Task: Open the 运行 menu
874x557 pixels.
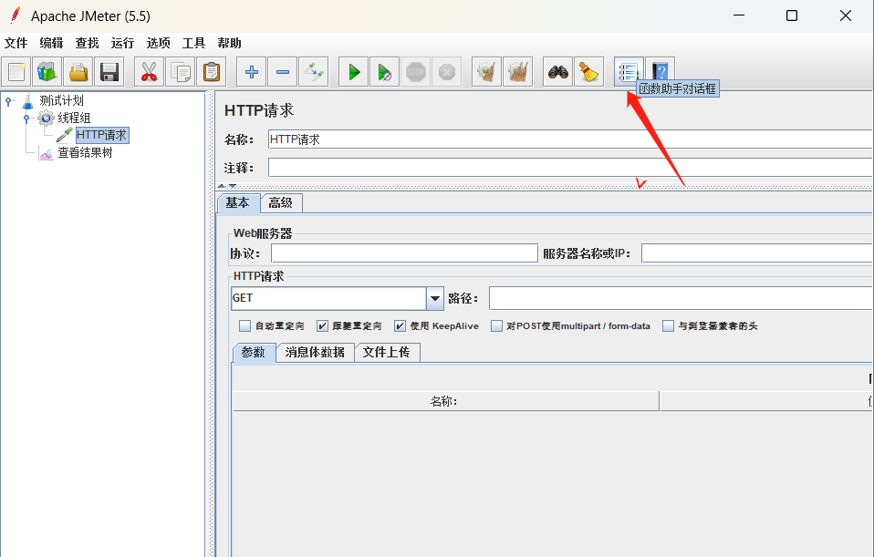Action: coord(122,43)
